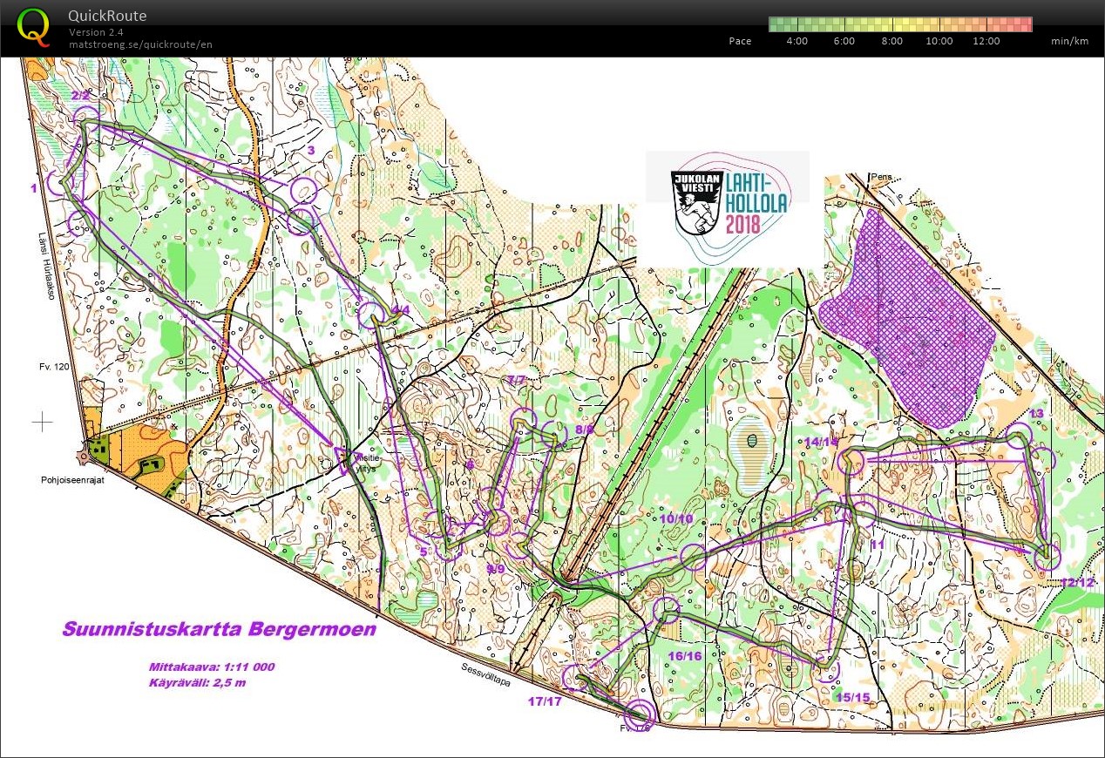Image resolution: width=1105 pixels, height=758 pixels.
Task: Select control circle 13 near the east edge
Action: 1018,437
